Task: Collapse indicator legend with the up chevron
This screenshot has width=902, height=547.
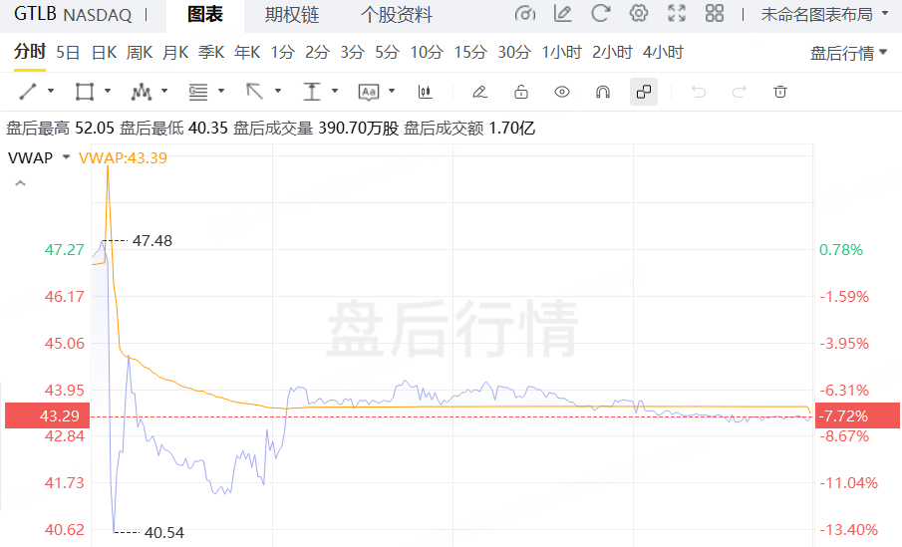Action: (x=20, y=183)
